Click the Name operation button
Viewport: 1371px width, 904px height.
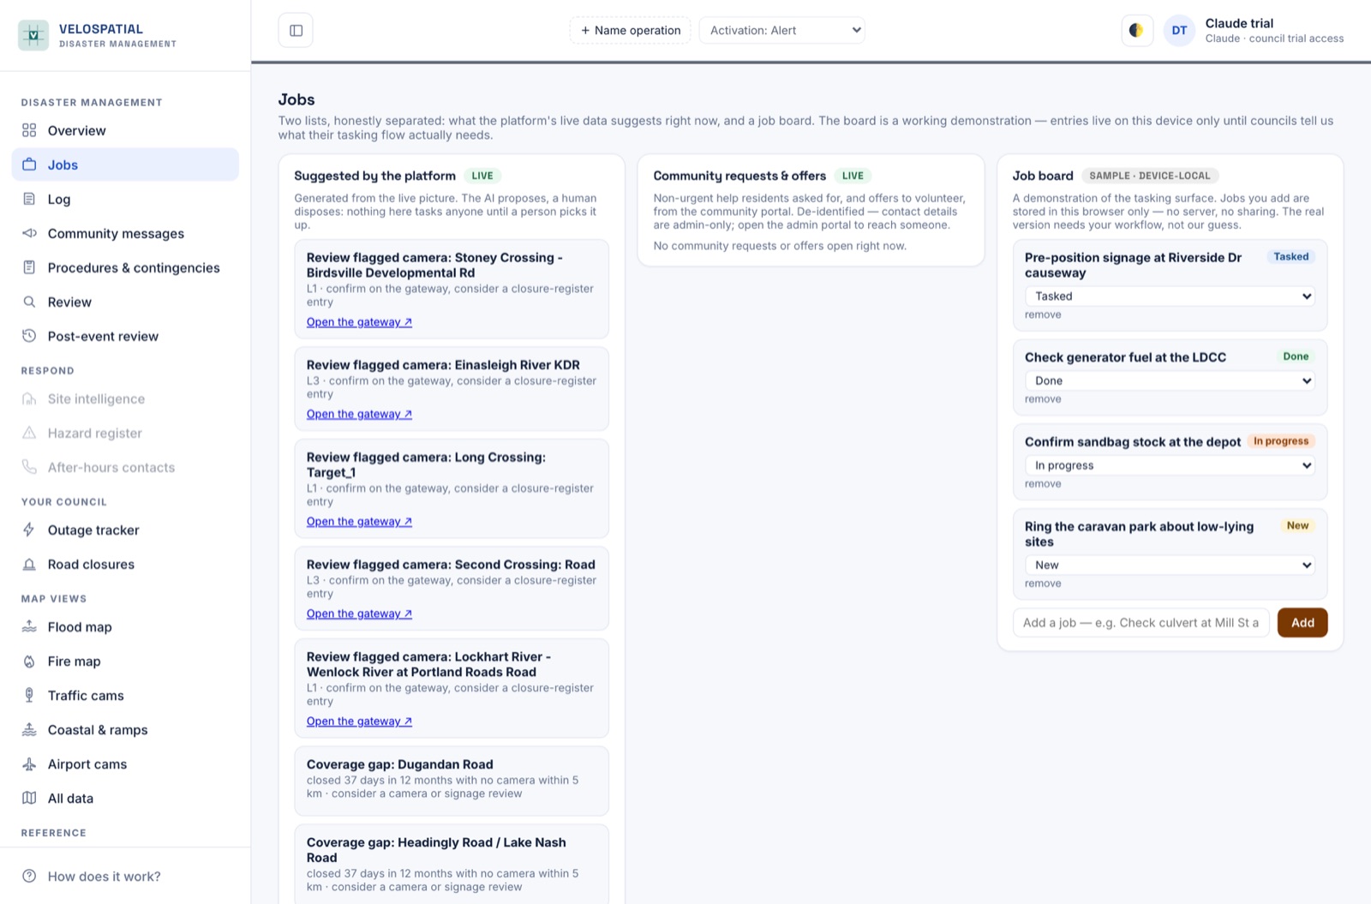630,30
